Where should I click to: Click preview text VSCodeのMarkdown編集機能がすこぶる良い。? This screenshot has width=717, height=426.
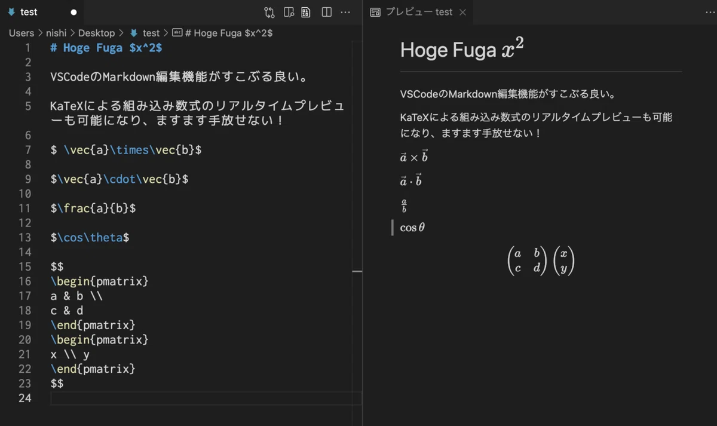point(508,94)
